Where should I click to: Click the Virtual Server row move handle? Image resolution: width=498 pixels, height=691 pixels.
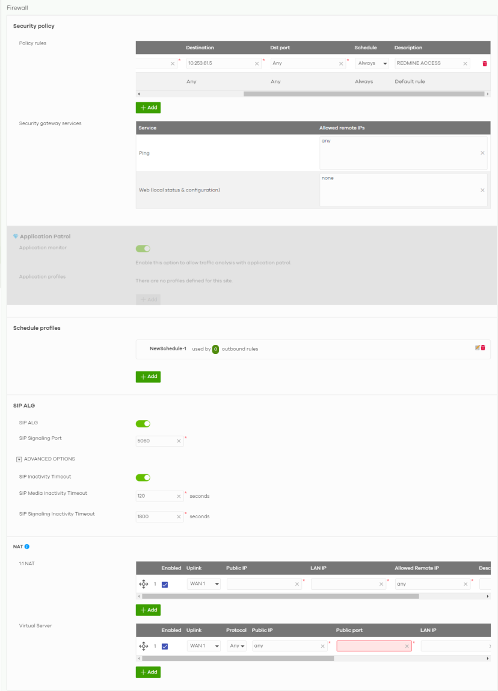coord(143,646)
